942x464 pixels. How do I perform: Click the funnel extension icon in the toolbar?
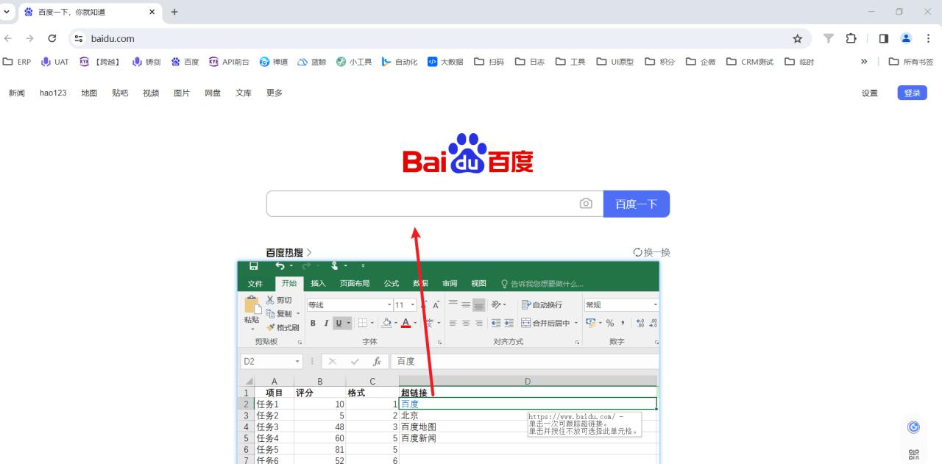(829, 38)
